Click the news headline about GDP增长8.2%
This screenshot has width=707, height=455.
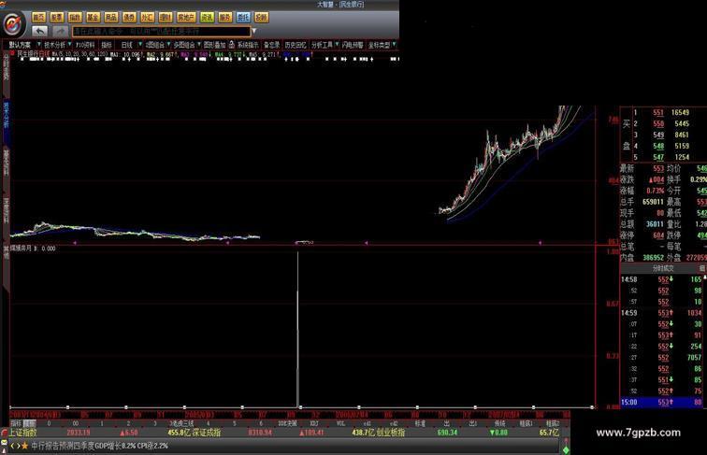[x=99, y=446]
